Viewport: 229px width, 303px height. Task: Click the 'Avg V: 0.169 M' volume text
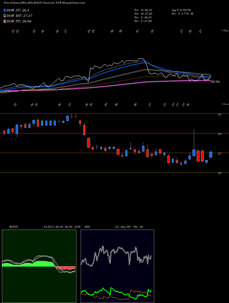[181, 10]
